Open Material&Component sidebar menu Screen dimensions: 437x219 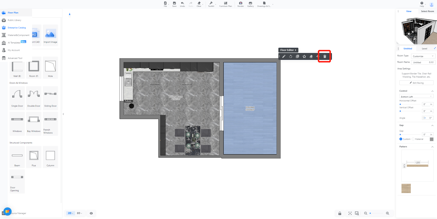[x=16, y=35]
